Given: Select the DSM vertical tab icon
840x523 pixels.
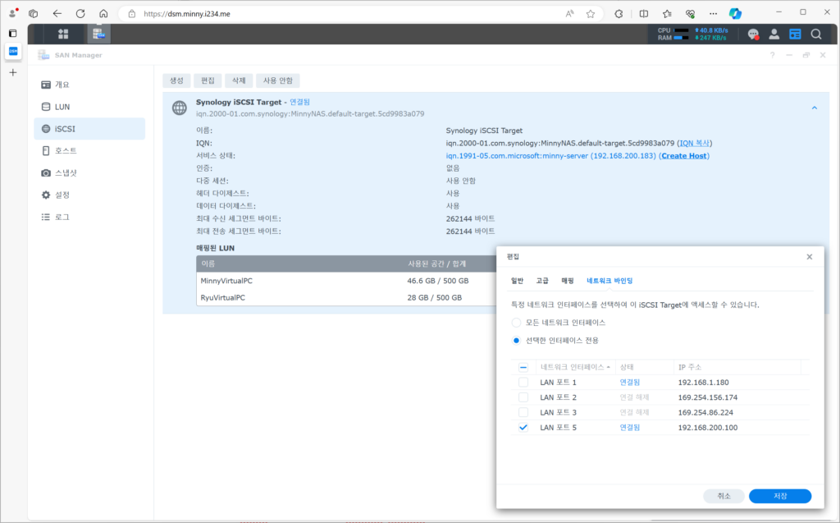Looking at the screenshot, I should pyautogui.click(x=13, y=52).
